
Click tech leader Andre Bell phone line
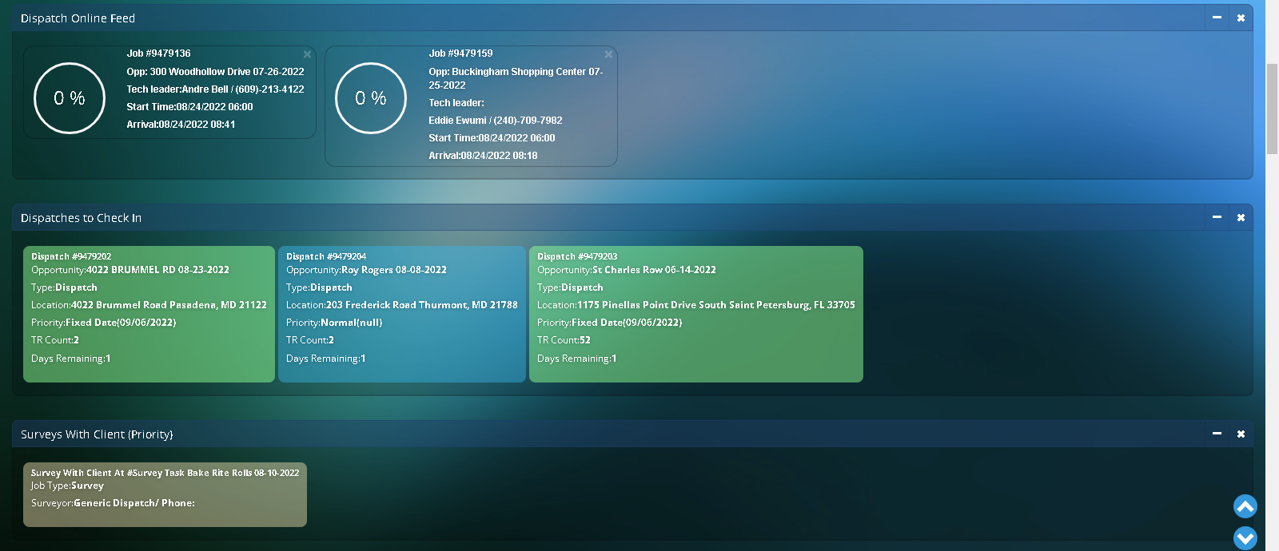(215, 89)
